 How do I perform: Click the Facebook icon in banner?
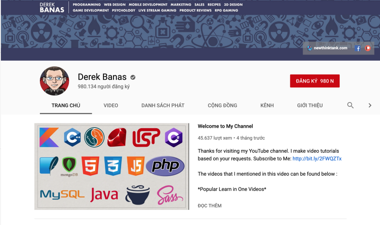(358, 48)
